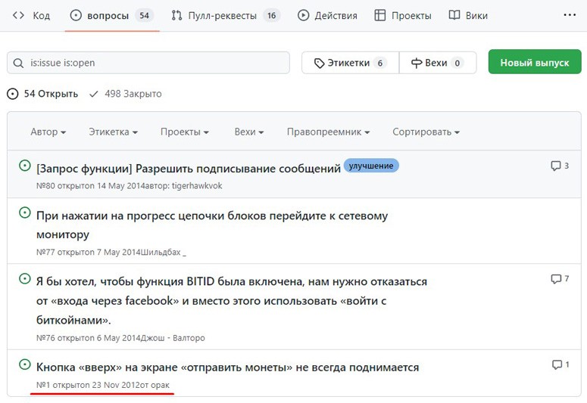Open issue Кнопка «вверх» на экране
This screenshot has width=587, height=403.
tap(228, 367)
